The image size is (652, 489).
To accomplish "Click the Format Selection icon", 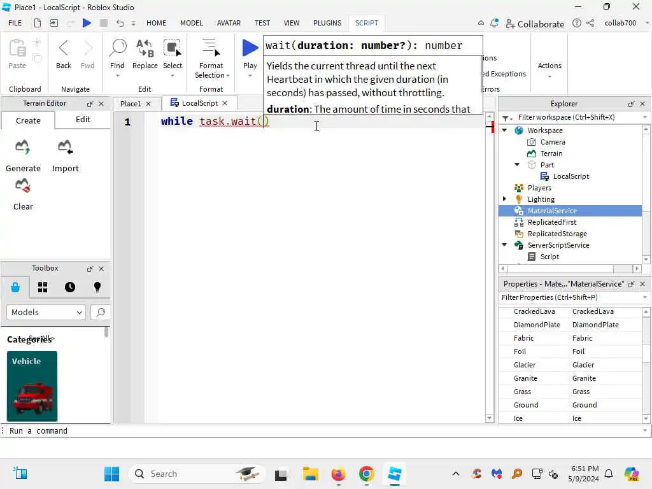I will (x=211, y=48).
